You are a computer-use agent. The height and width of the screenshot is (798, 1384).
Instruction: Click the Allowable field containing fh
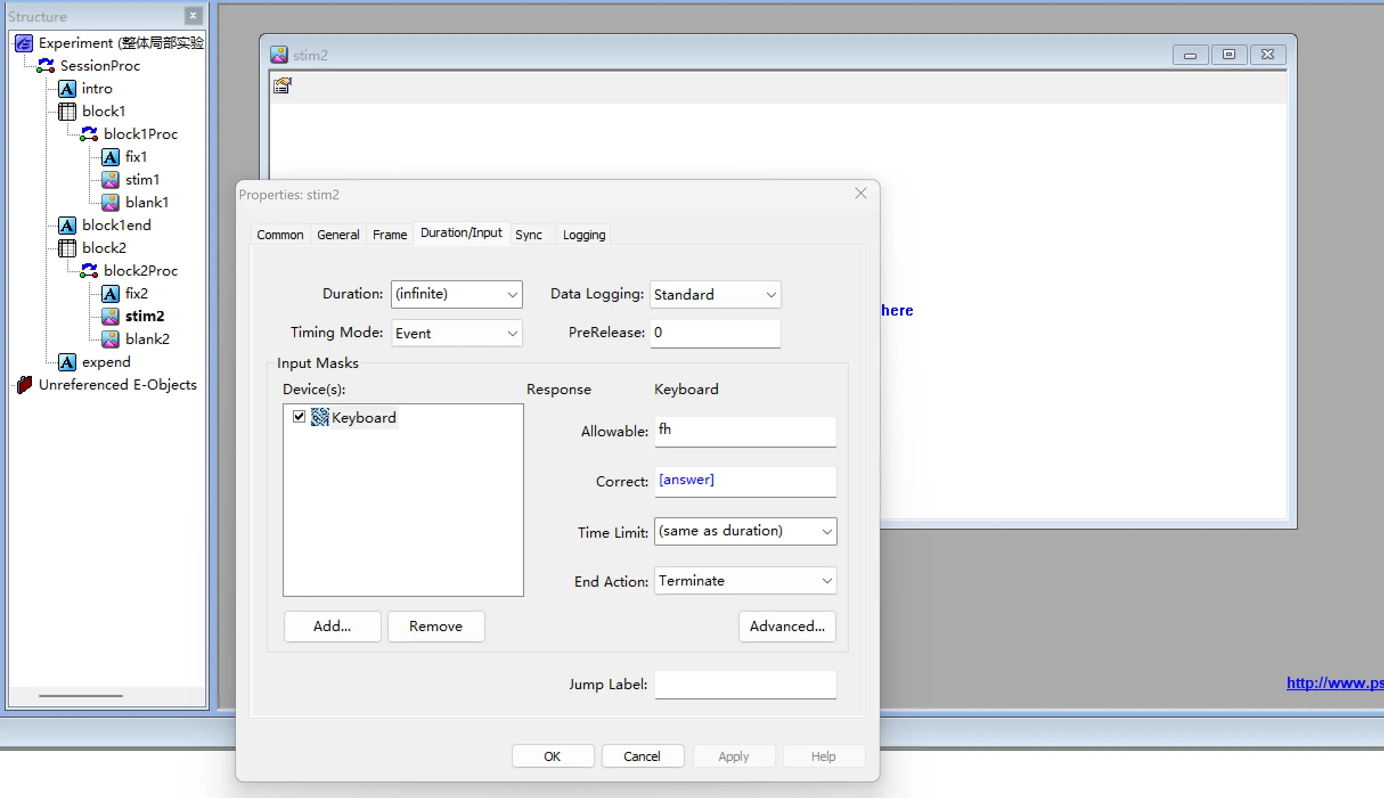tap(745, 432)
